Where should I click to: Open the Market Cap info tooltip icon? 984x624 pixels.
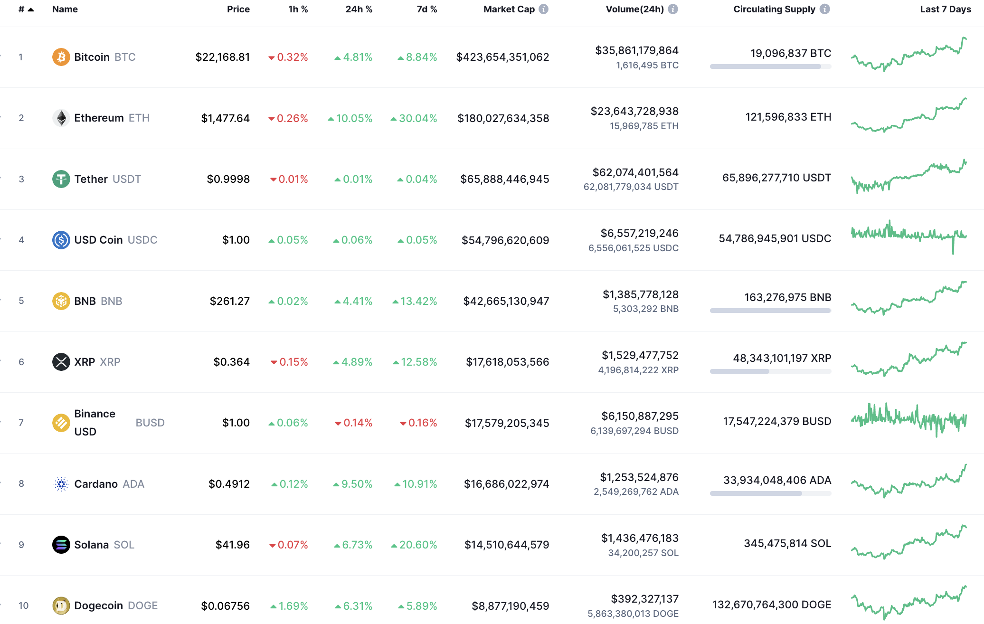click(544, 9)
